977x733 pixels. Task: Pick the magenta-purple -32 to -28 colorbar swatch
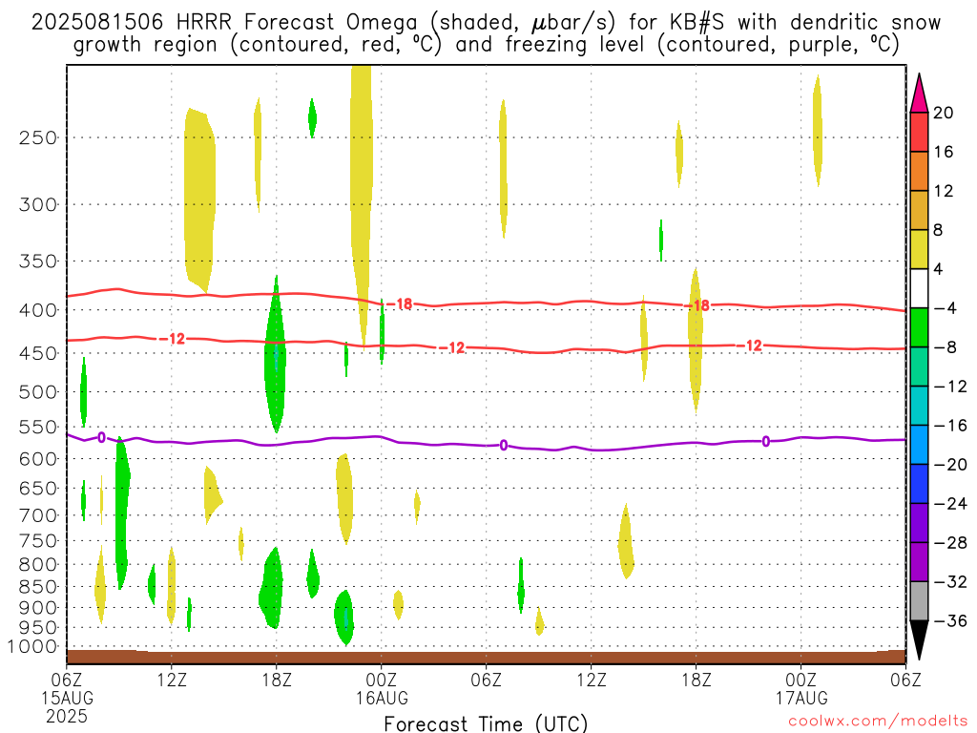(x=919, y=562)
